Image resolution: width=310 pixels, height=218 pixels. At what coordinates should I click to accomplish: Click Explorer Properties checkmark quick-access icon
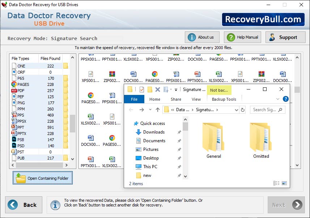(x=142, y=90)
